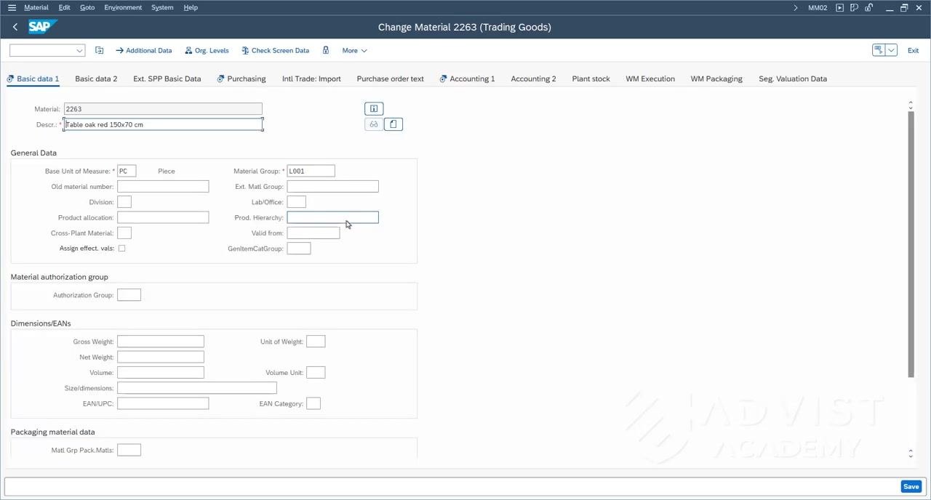This screenshot has width=931, height=500.
Task: Switch to the Ext. SPP Basic Data tab
Action: click(167, 78)
